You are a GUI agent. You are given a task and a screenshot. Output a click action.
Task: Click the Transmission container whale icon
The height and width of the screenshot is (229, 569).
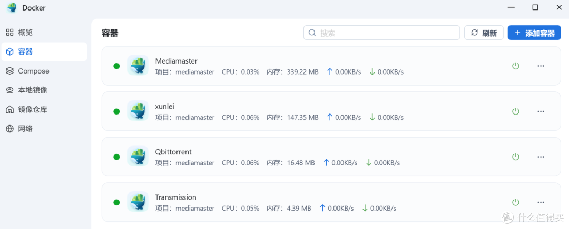[x=138, y=202]
